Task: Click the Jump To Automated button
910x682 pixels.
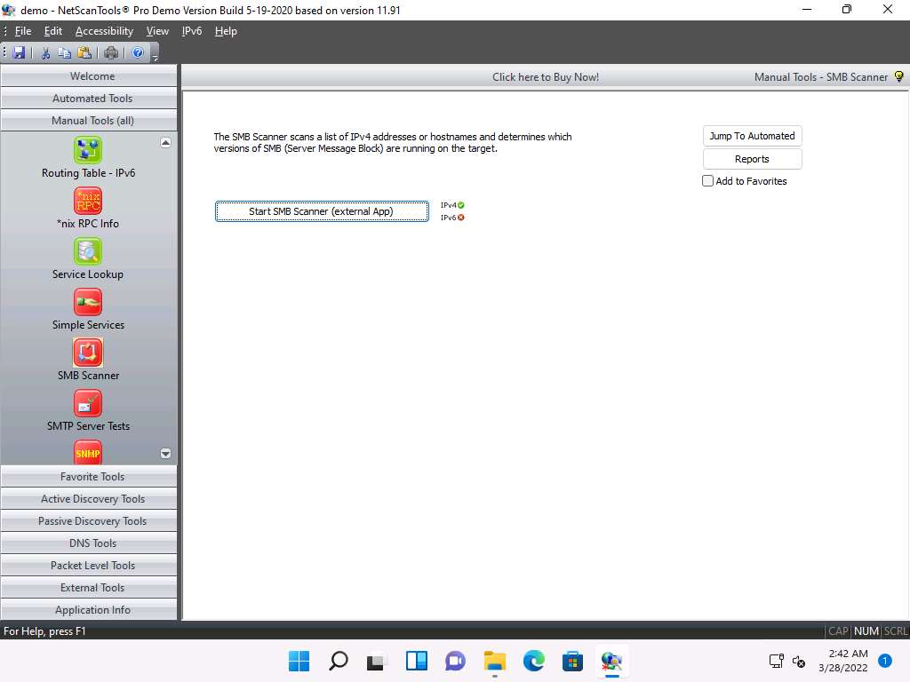Action: [752, 136]
